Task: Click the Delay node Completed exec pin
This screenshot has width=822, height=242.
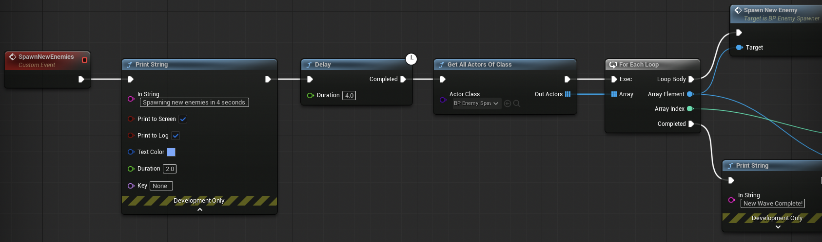Action: [x=403, y=79]
